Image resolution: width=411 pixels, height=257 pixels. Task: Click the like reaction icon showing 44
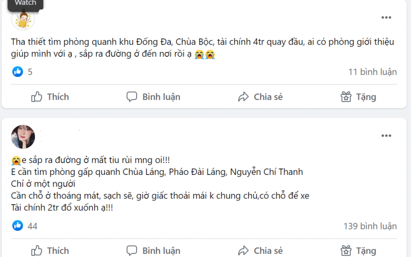[17, 226]
